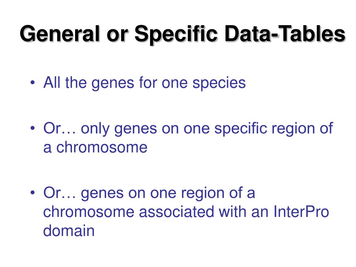Click the word chromosome before associated
The height and width of the screenshot is (267, 356).
[x=89, y=212]
